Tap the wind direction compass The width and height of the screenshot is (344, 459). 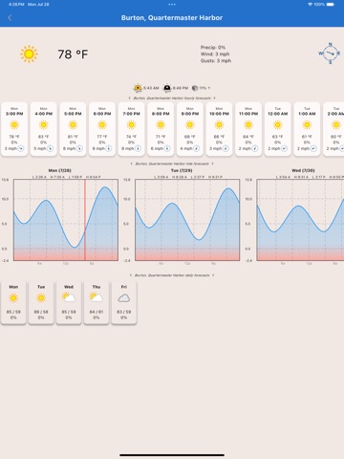pos(330,54)
